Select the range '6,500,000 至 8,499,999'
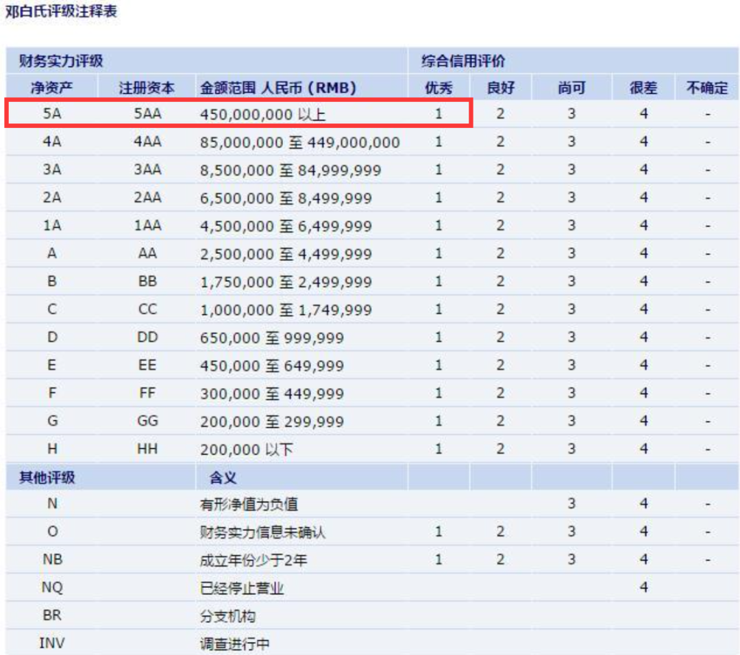740x655 pixels. coord(286,198)
